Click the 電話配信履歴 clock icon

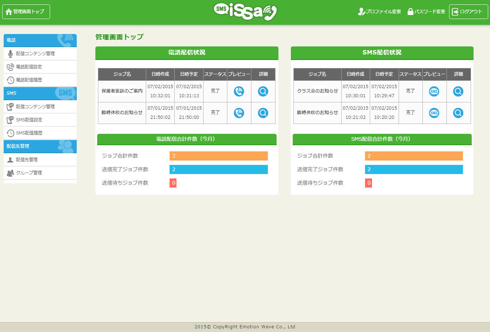click(10, 80)
